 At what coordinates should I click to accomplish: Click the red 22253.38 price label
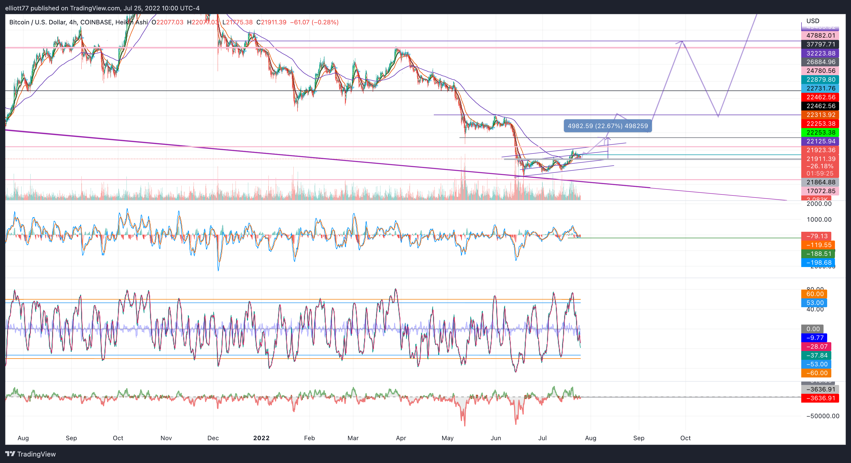click(820, 124)
